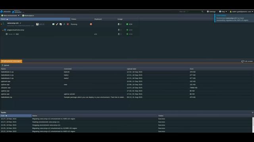254x142 pixels.
Task: Select the JElastic.war package
Action: [x=126, y=88]
